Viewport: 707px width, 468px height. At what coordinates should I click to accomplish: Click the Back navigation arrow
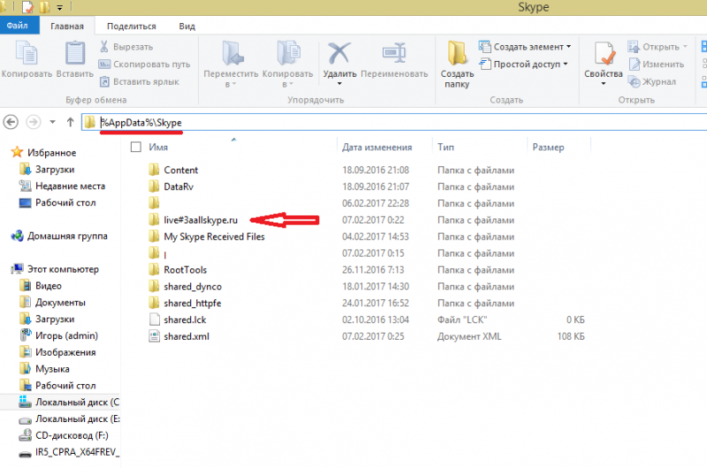(11, 122)
